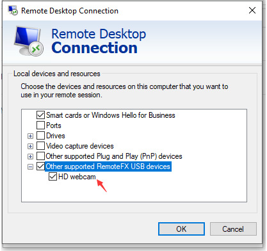The height and width of the screenshot is (251, 267).
Task: Select the Video capture devices label
Action: point(80,146)
